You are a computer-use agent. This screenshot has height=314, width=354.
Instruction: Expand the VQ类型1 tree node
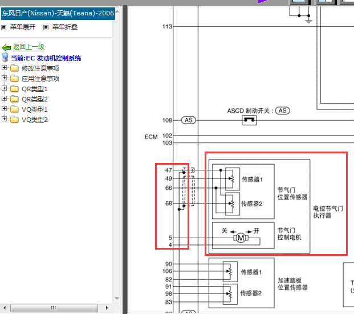(x=4, y=109)
